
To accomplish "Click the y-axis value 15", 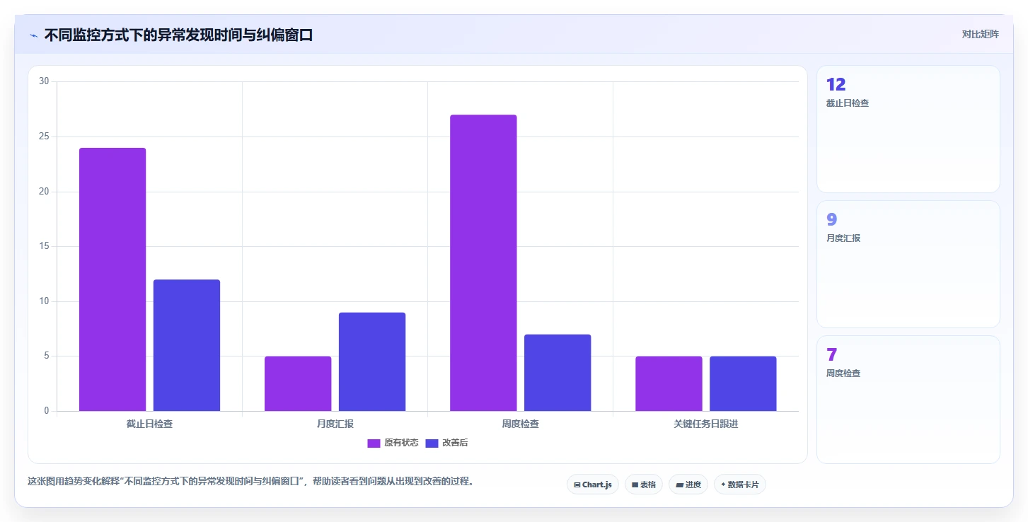I will click(44, 246).
